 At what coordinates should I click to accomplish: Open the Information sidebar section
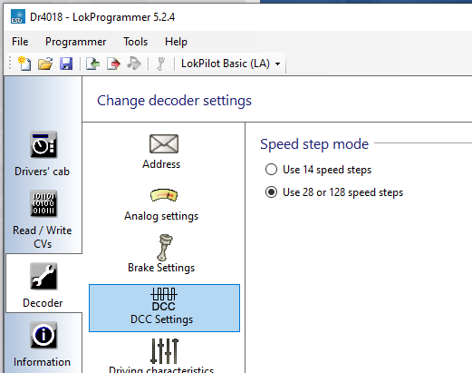tap(43, 345)
